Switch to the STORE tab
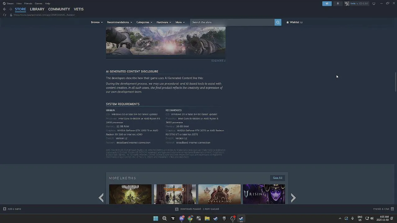Image resolution: width=397 pixels, height=223 pixels. click(20, 9)
